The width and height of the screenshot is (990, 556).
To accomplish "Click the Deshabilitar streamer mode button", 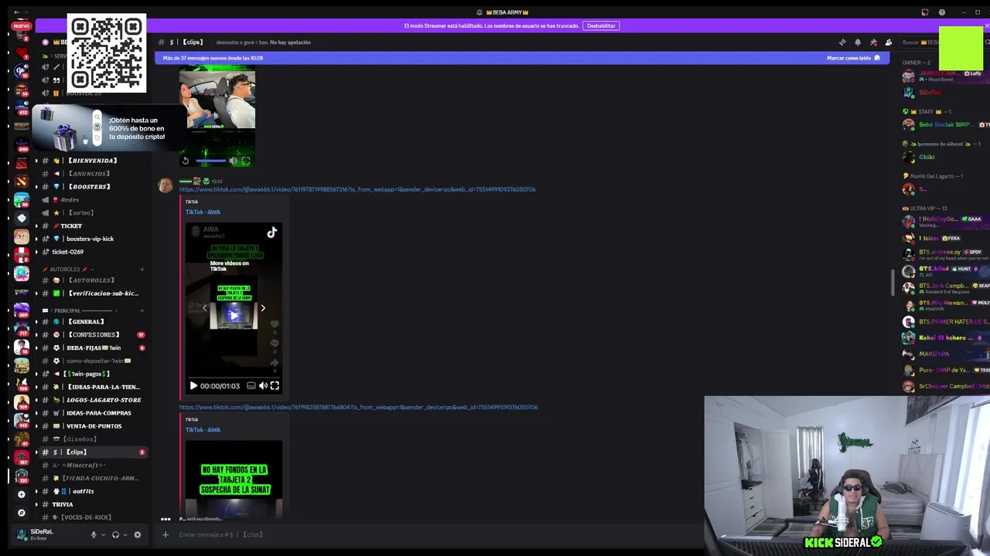I will coord(601,25).
